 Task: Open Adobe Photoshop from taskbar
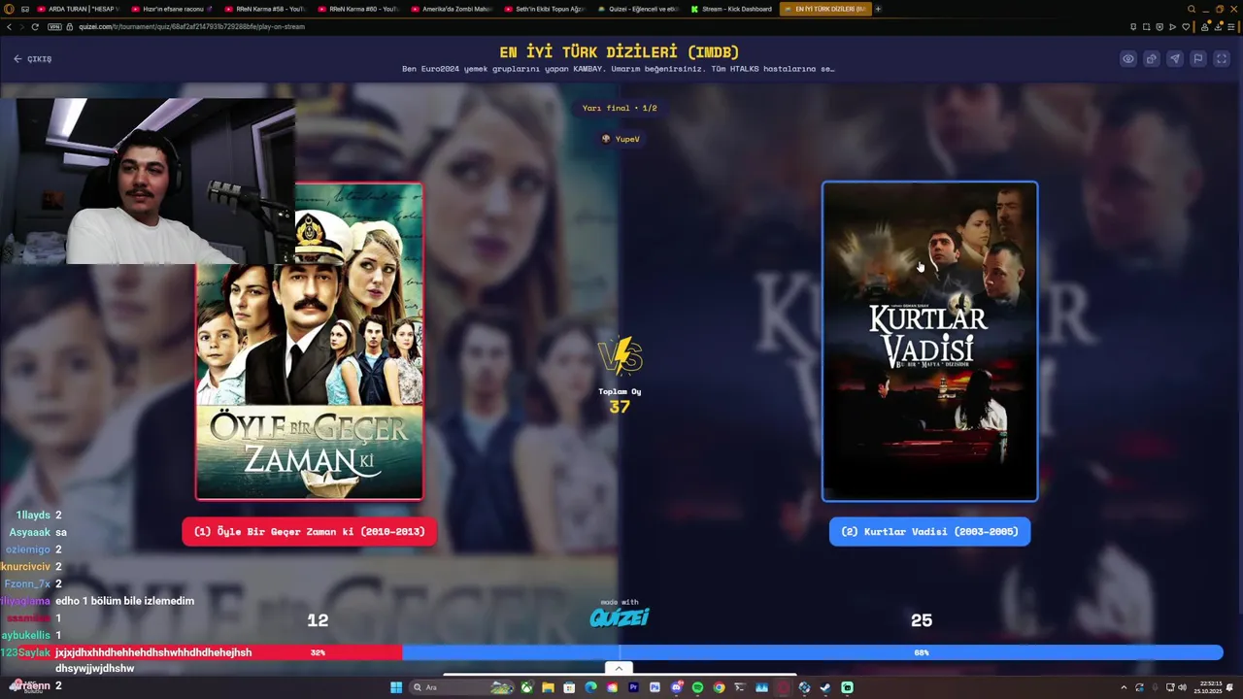click(655, 687)
